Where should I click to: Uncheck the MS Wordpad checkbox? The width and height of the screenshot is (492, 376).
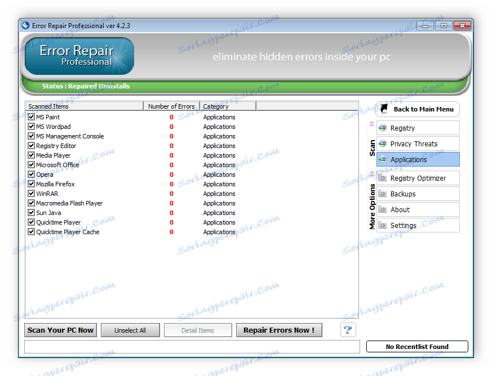coord(31,126)
